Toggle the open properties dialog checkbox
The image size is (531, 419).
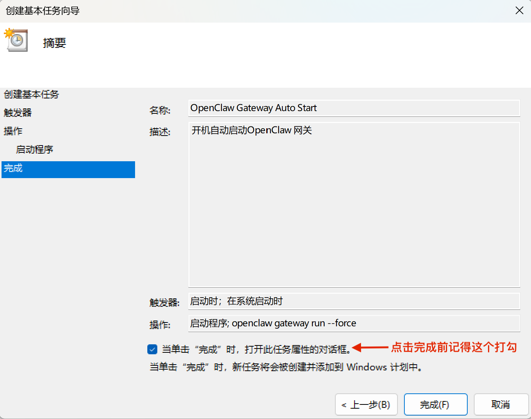[x=152, y=349]
